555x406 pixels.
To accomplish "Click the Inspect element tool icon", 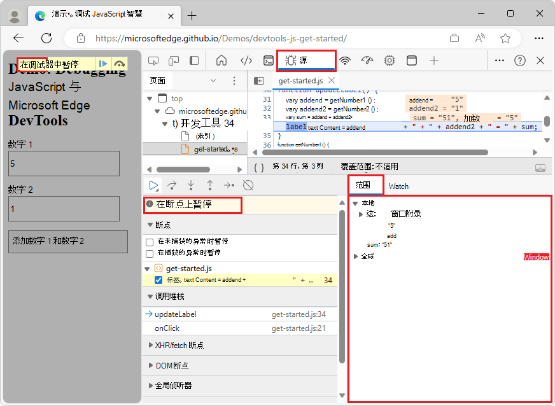I will 153,61.
